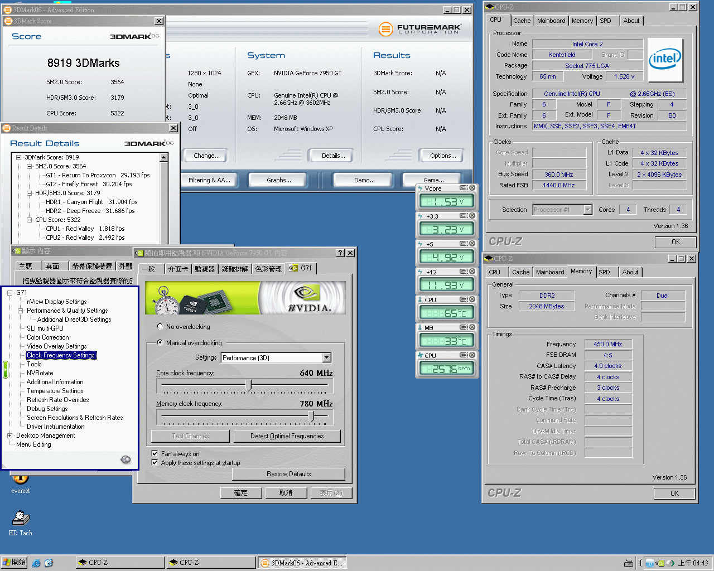Click Detect Optimal Frequencies button
Viewport: 714px width, 571px height.
pyautogui.click(x=287, y=436)
